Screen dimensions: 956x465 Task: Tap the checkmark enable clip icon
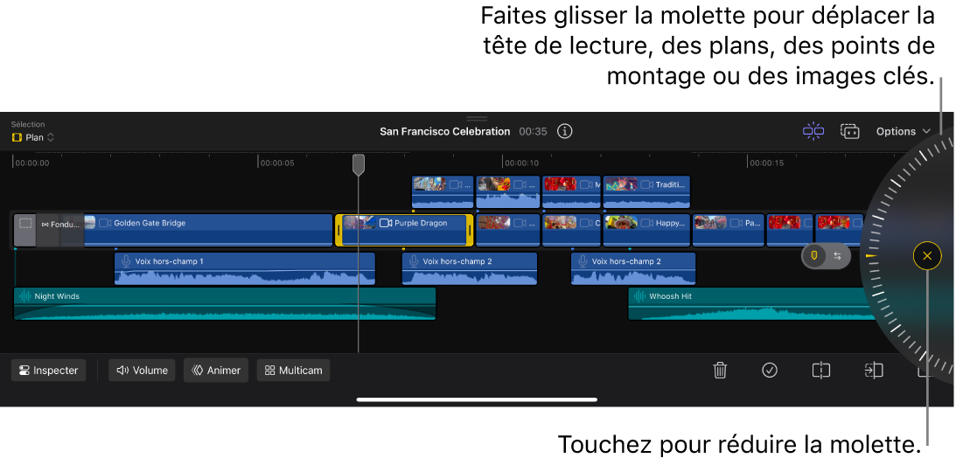[x=770, y=370]
